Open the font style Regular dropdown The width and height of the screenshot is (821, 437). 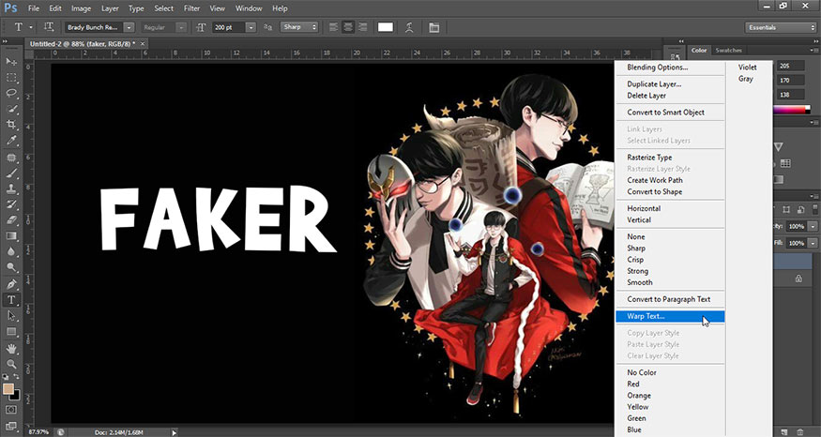click(181, 27)
